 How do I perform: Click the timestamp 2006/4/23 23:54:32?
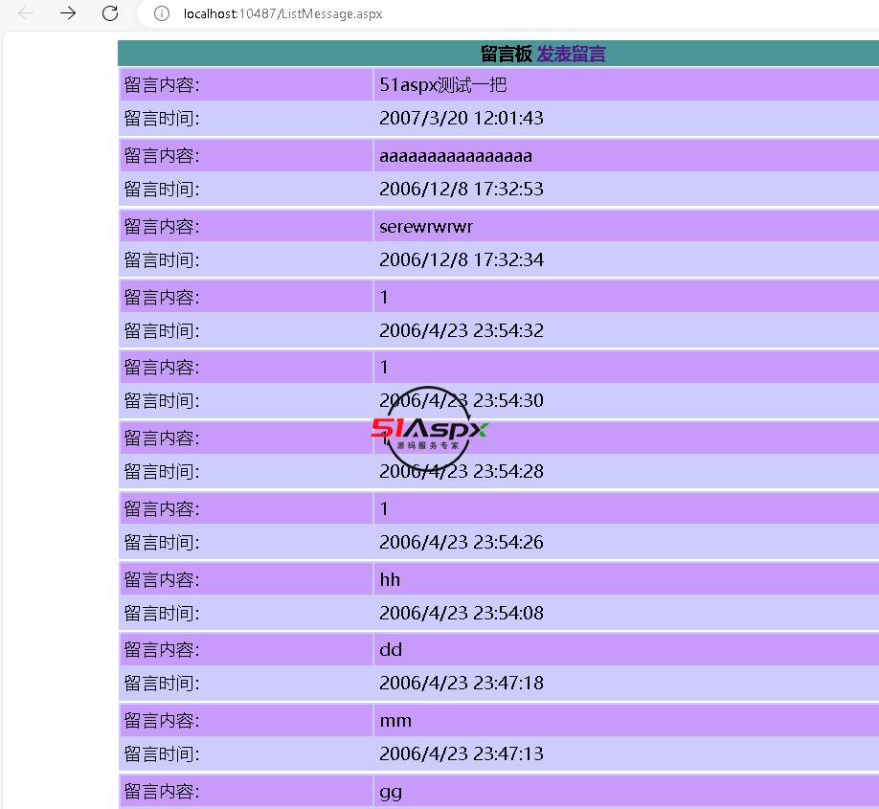[462, 330]
